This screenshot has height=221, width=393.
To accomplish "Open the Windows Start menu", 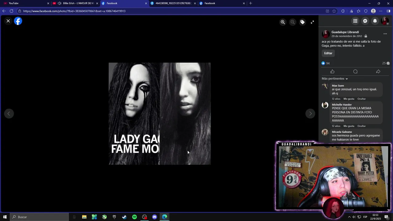I will [x=5, y=217].
